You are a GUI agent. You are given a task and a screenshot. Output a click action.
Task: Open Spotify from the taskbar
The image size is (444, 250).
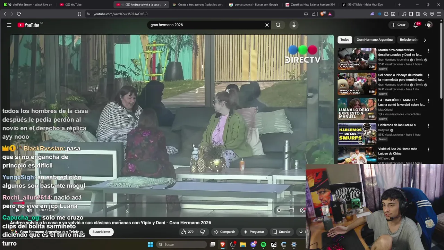click(263, 244)
